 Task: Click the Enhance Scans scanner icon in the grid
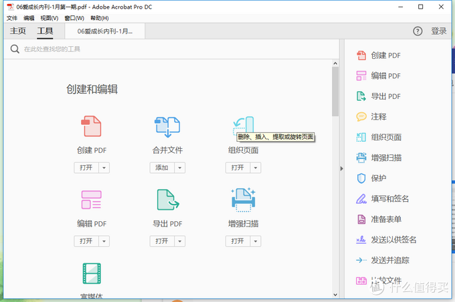point(243,199)
